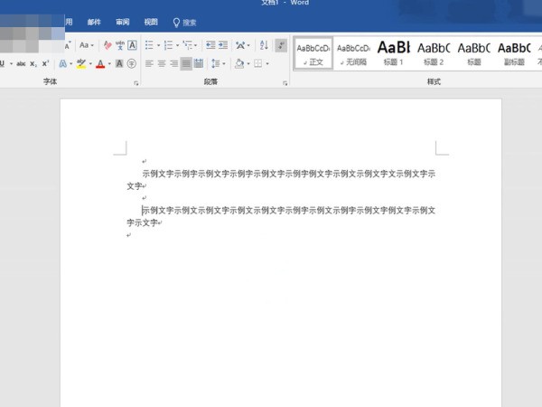Screen dimensions: 542x407
Task: Open the underline style dropdown arrow
Action: click(11, 63)
